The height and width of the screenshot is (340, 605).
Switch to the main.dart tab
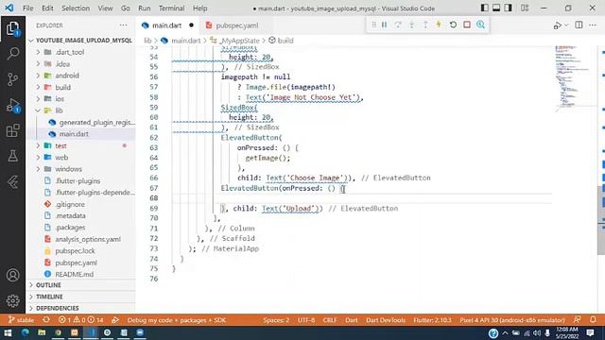[167, 25]
